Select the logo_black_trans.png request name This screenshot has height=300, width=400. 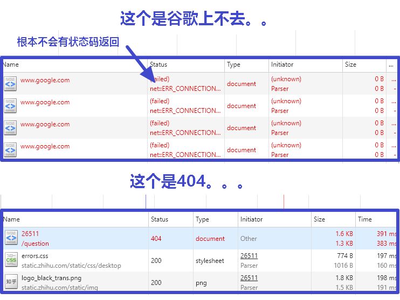click(51, 278)
